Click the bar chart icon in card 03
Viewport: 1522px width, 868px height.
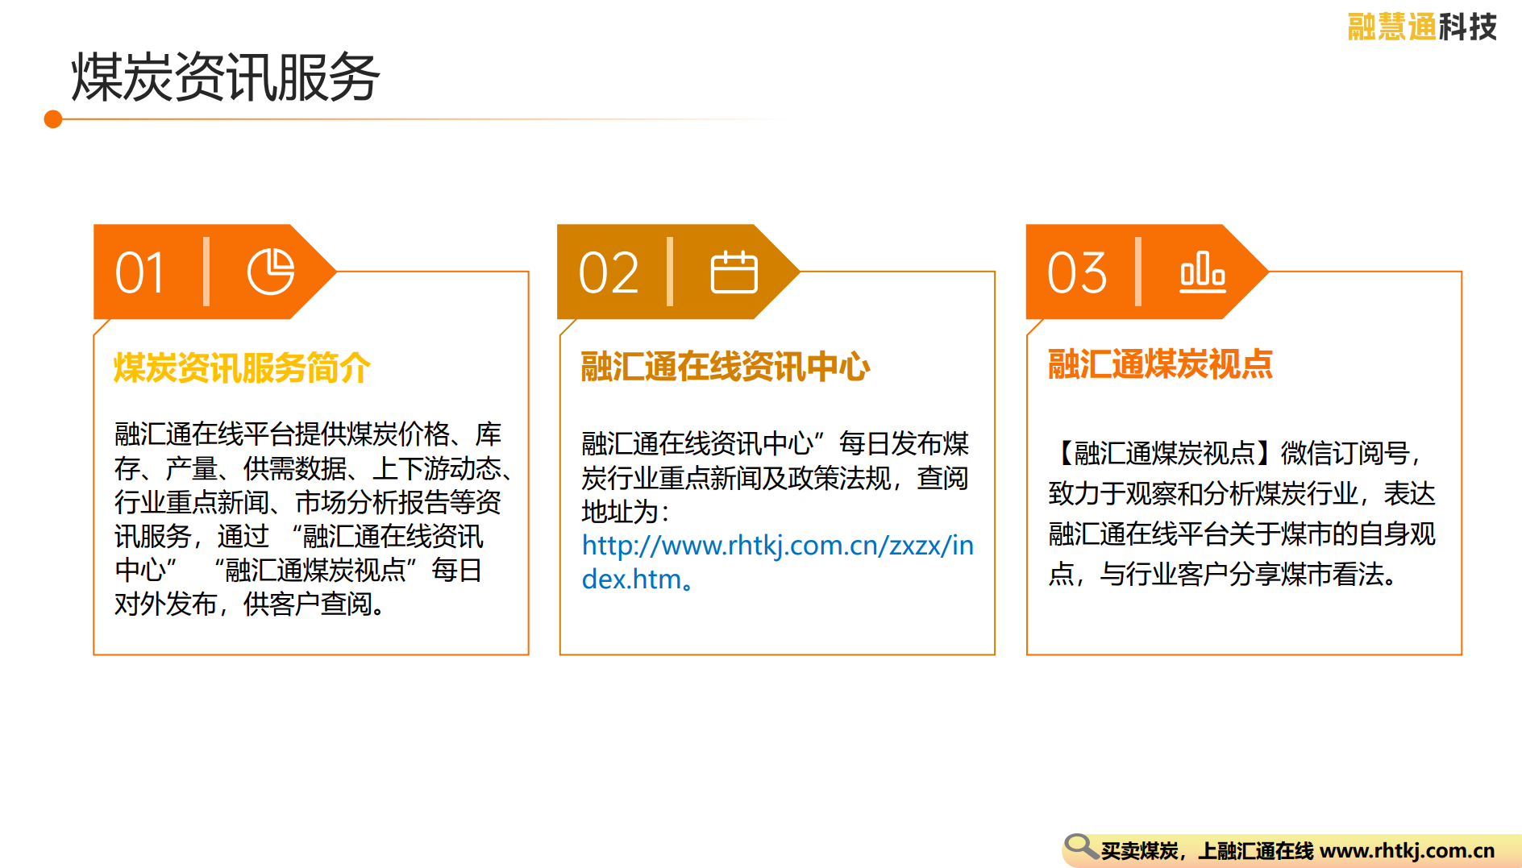click(x=1203, y=272)
